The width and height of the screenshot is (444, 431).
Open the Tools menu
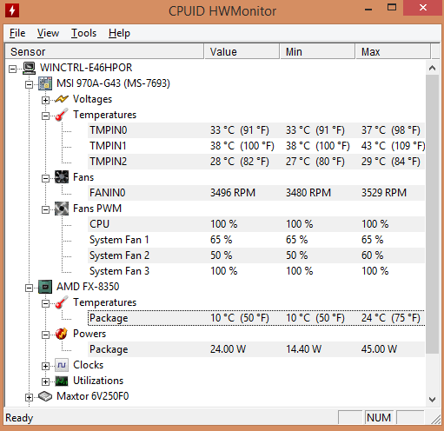[83, 33]
